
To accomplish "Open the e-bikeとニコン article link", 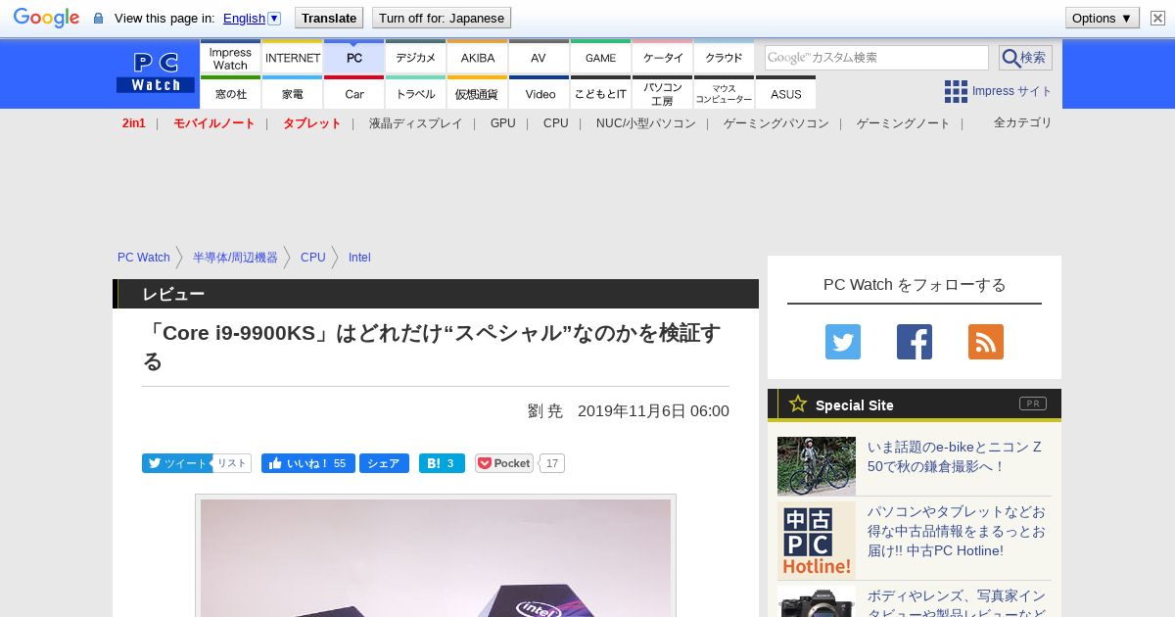I will [x=955, y=456].
